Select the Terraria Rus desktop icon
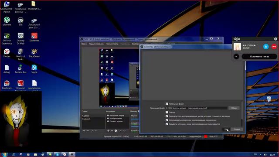This screenshot has height=157, width=279. [x=20, y=69]
